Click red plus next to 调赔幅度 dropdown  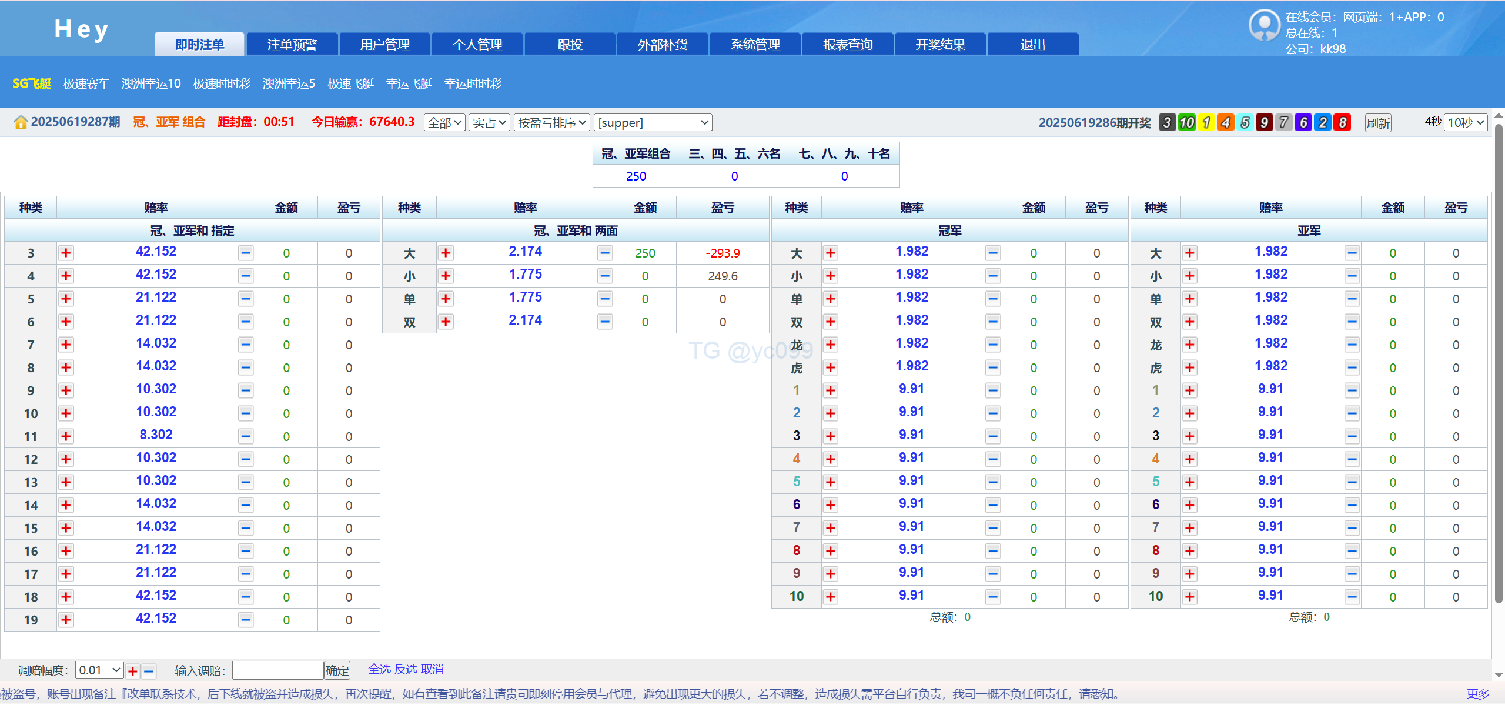coord(133,671)
